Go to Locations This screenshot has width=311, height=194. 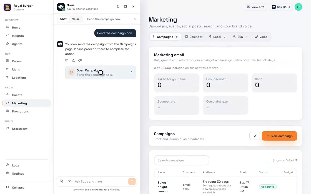(x=27, y=78)
